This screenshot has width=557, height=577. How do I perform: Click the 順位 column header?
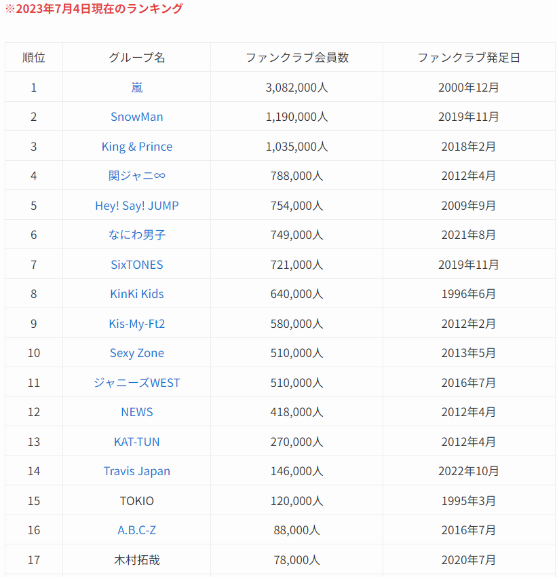tap(34, 58)
